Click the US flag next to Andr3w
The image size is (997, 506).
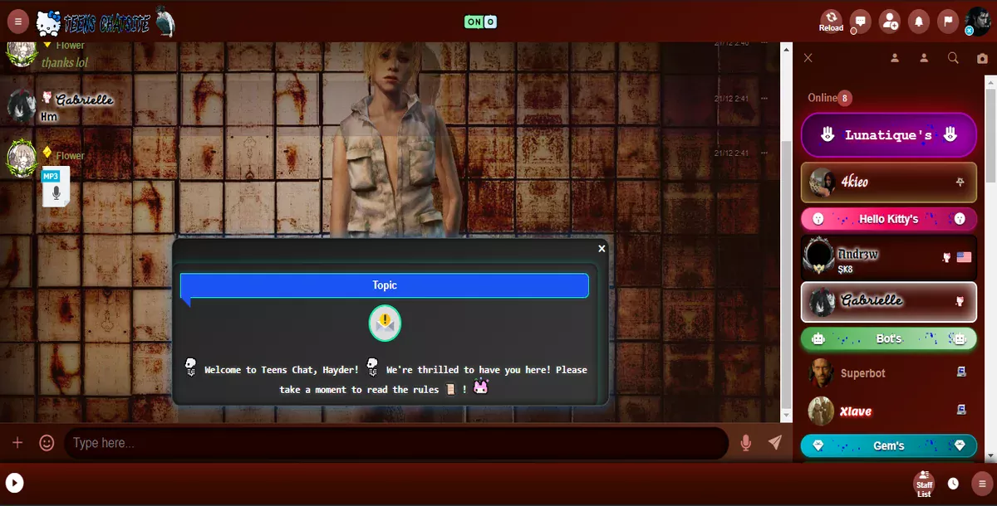coord(964,258)
